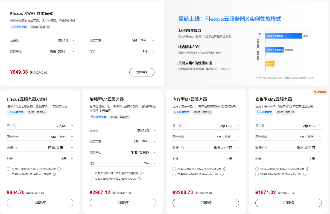This screenshot has width=330, height=214.
Task: Click 密集型kM2云服务器 card title
Action: pos(274,99)
